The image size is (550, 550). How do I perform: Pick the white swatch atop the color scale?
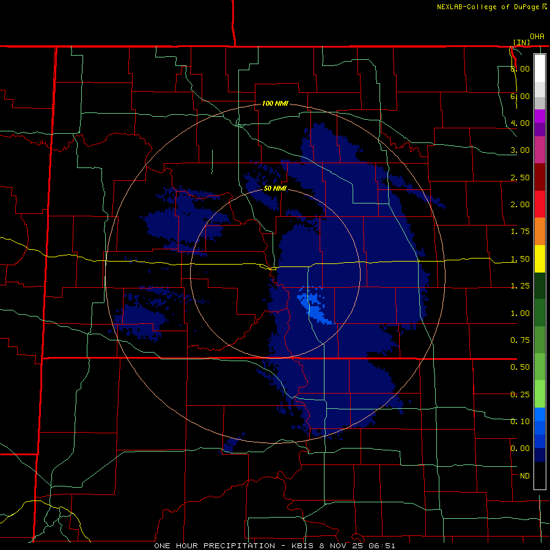coord(540,68)
